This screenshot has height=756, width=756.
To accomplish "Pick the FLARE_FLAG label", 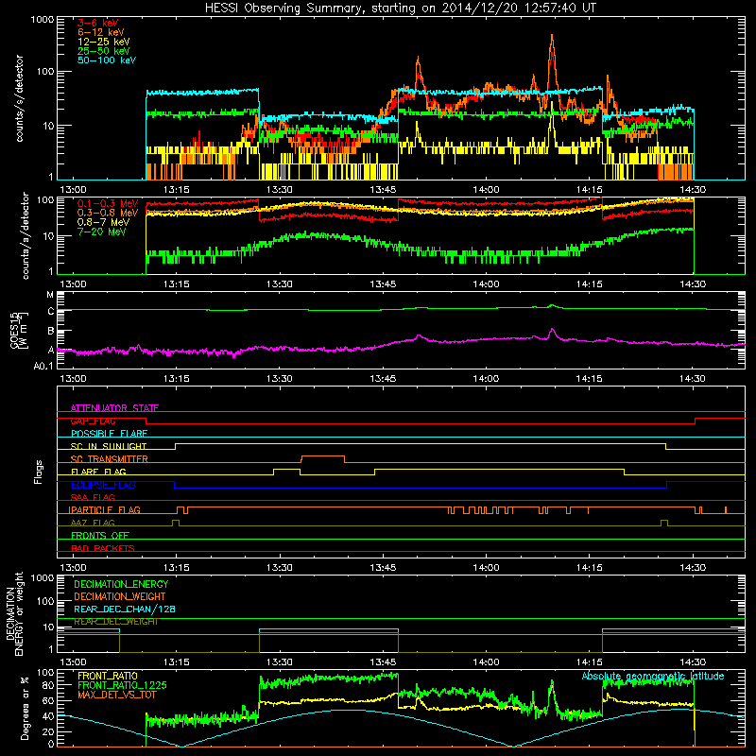I will click(x=98, y=472).
